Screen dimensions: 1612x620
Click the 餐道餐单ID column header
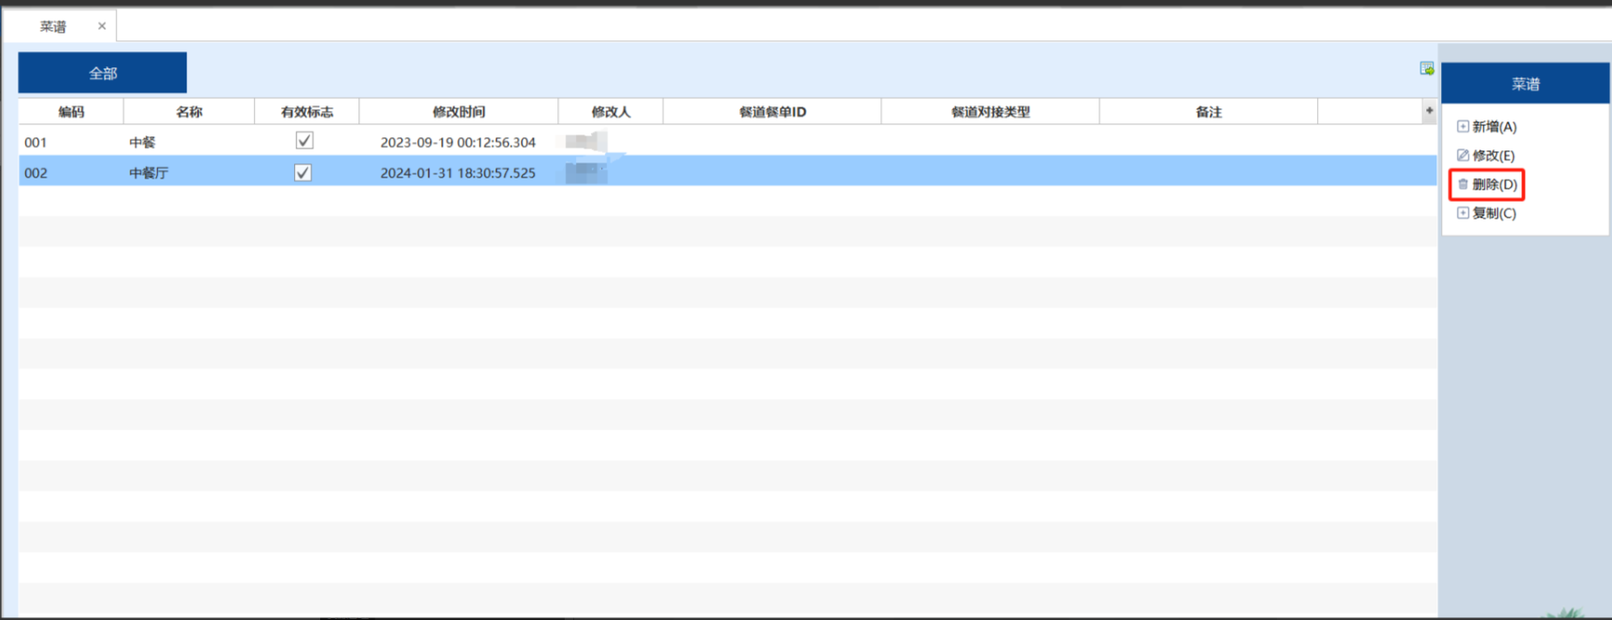(772, 111)
